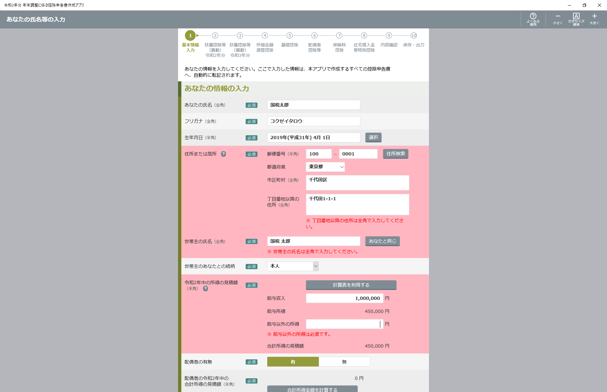Open the 都道府県 dropdown showing 東京都

tap(325, 167)
